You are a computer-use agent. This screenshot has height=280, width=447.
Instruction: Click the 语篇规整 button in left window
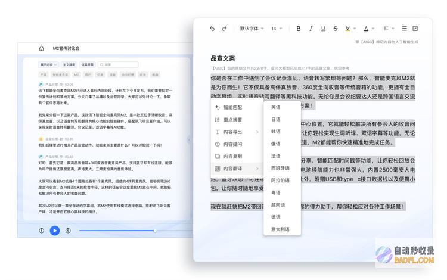[x=88, y=65]
